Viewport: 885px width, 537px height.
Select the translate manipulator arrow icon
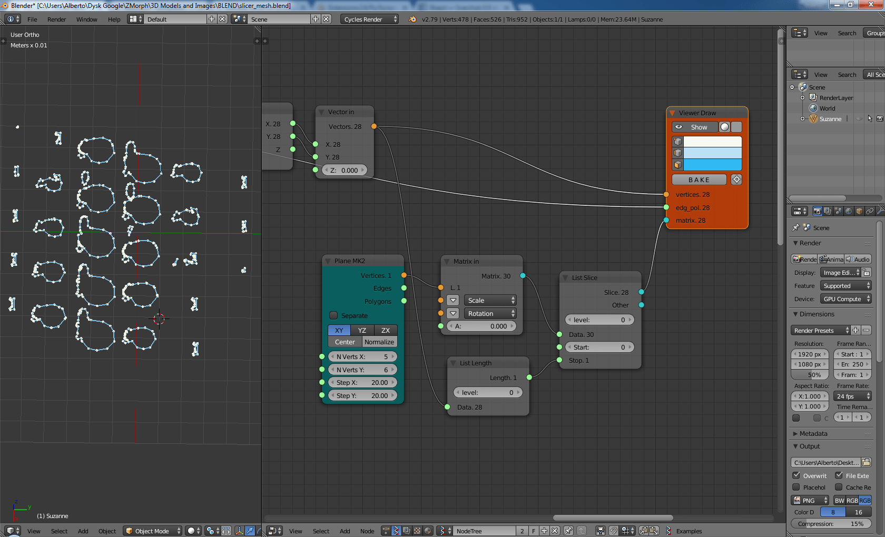click(x=250, y=531)
